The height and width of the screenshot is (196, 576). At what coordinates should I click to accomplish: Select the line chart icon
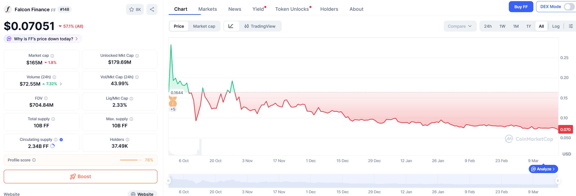[231, 26]
